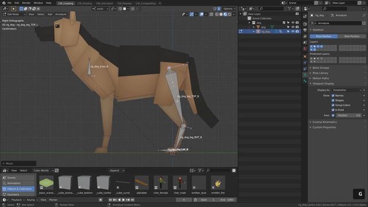The height and width of the screenshot is (207, 368).
Task: Toggle the Names checkbox
Action: pyautogui.click(x=333, y=95)
